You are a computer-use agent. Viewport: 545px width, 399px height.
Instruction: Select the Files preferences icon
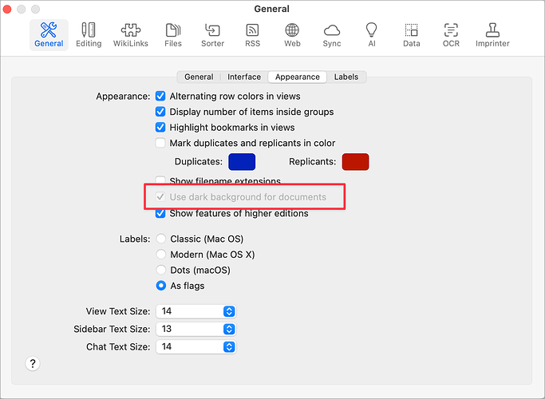click(x=173, y=34)
